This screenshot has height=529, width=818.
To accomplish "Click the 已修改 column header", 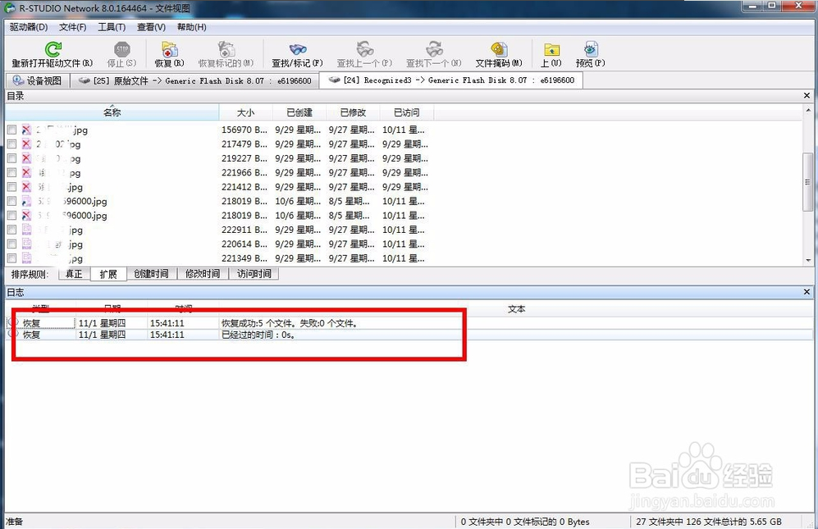I will [x=353, y=112].
